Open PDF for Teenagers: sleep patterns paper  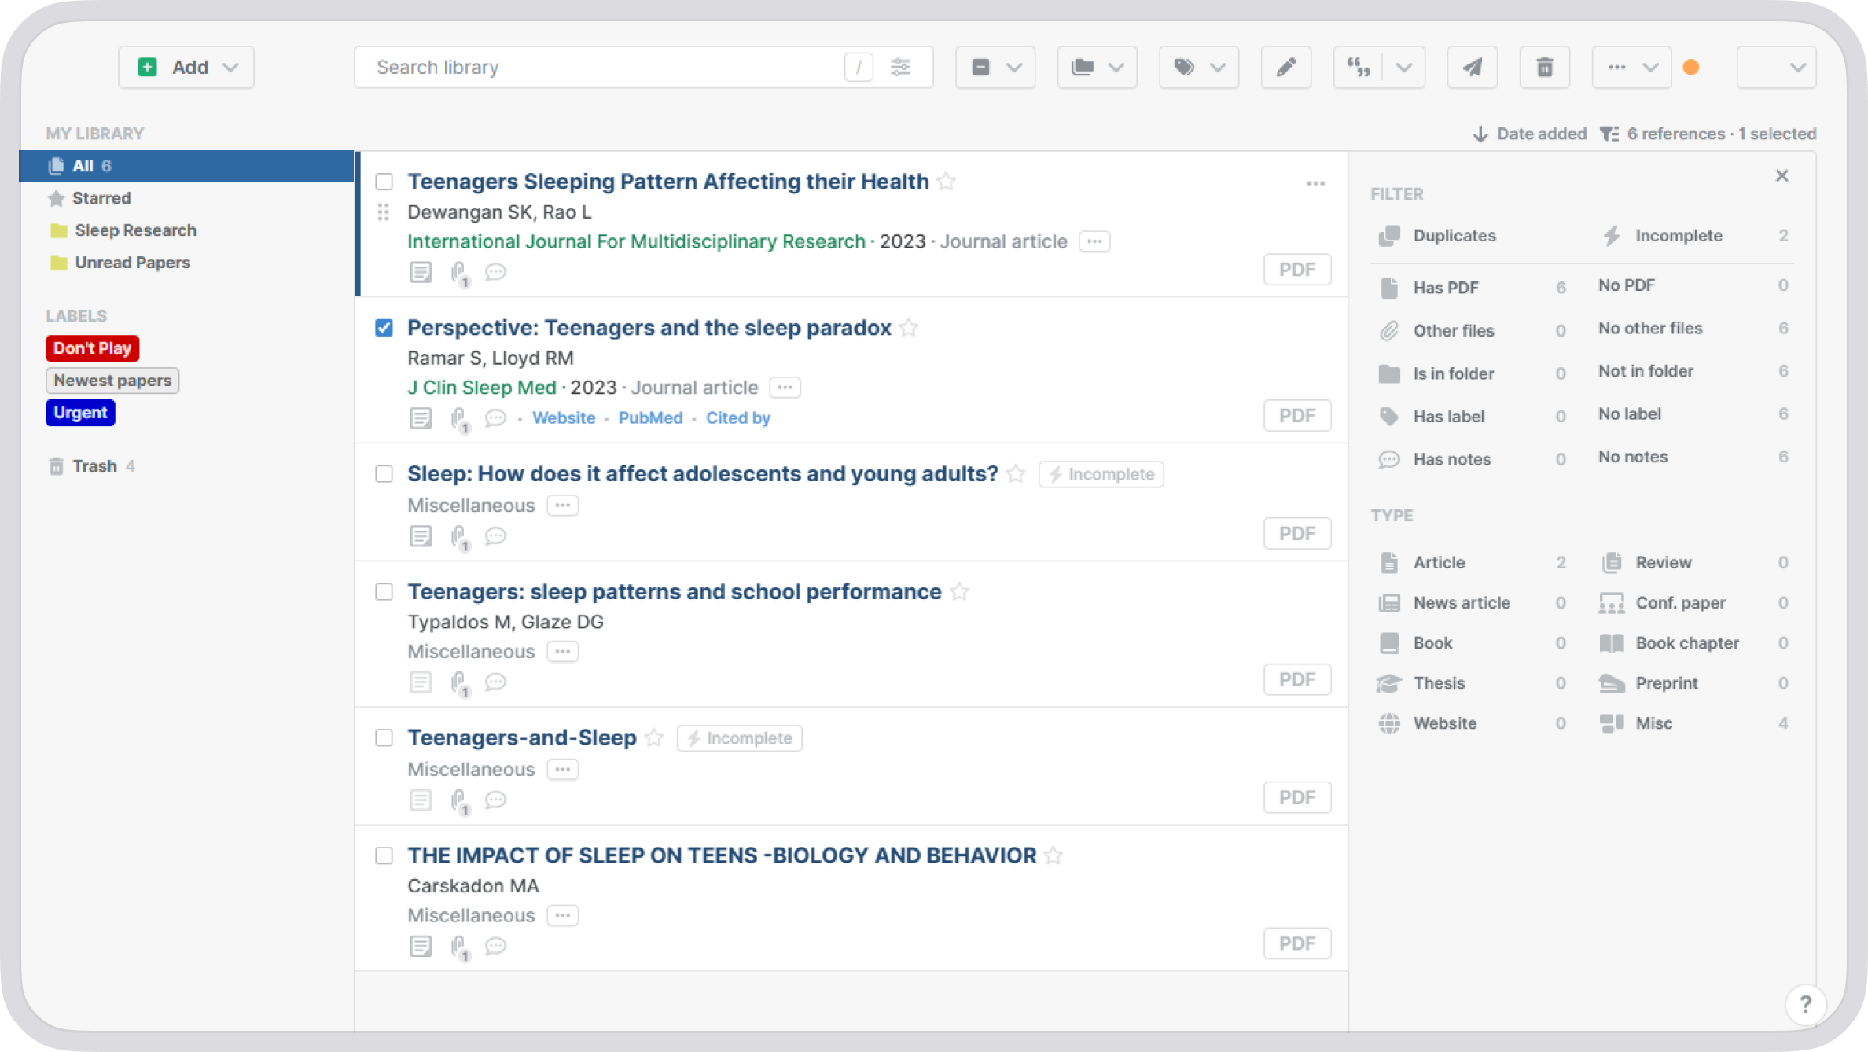(x=1296, y=679)
